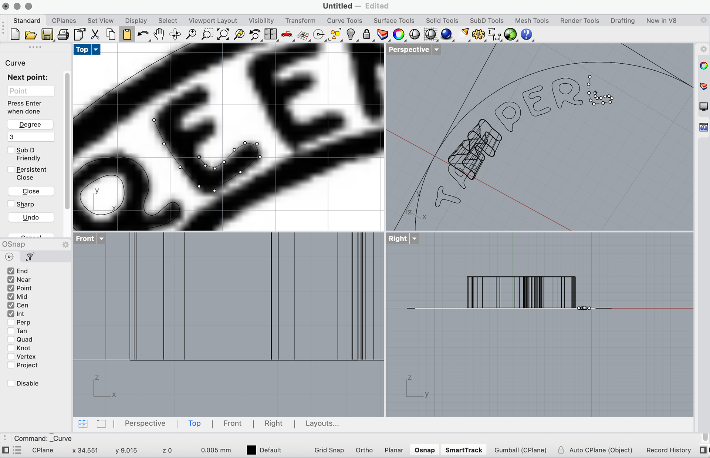The image size is (710, 458).
Task: Click the command panel vertical scrollbar
Action: pos(67,141)
